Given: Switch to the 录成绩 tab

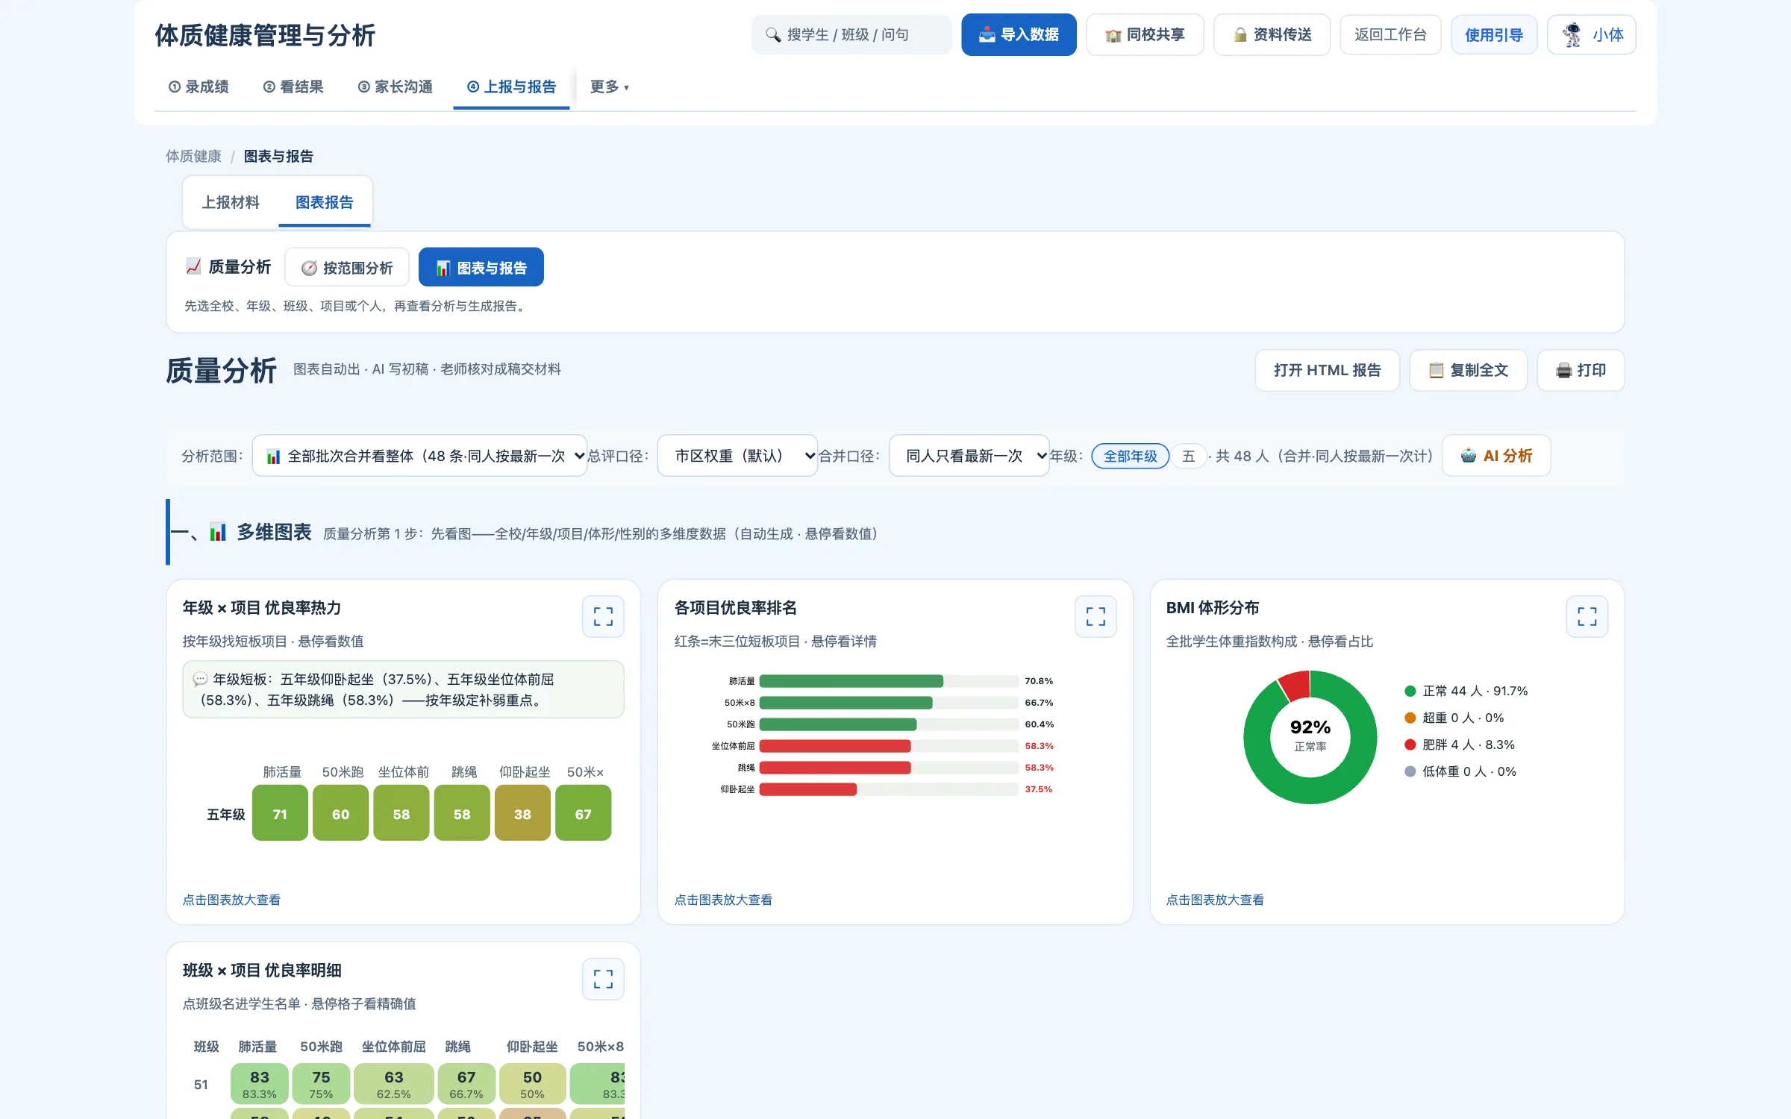Looking at the screenshot, I should click(199, 87).
